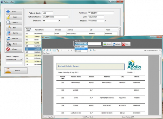Viewport: 163px width, 119px height.
Task: Click the Print button in the Report window
Action: 107,44
